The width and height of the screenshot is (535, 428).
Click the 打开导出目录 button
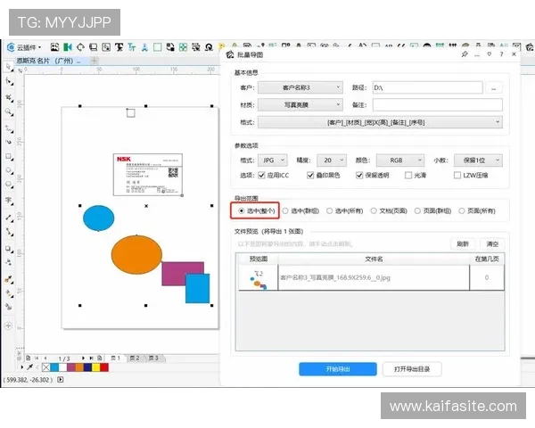tap(412, 369)
